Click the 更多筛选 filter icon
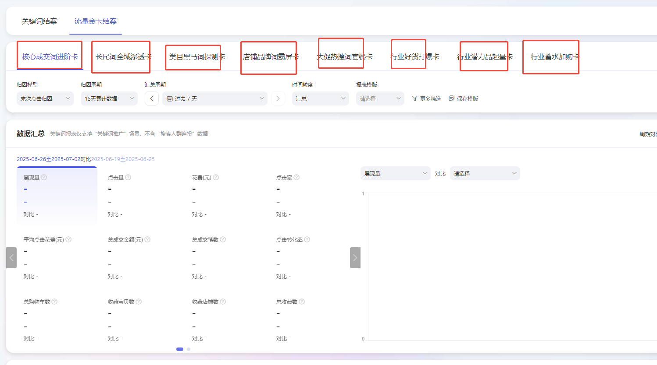 [414, 98]
